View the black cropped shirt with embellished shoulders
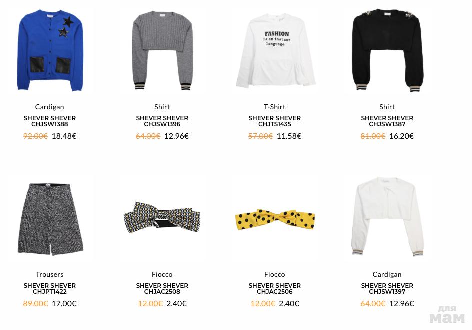 coord(387,50)
